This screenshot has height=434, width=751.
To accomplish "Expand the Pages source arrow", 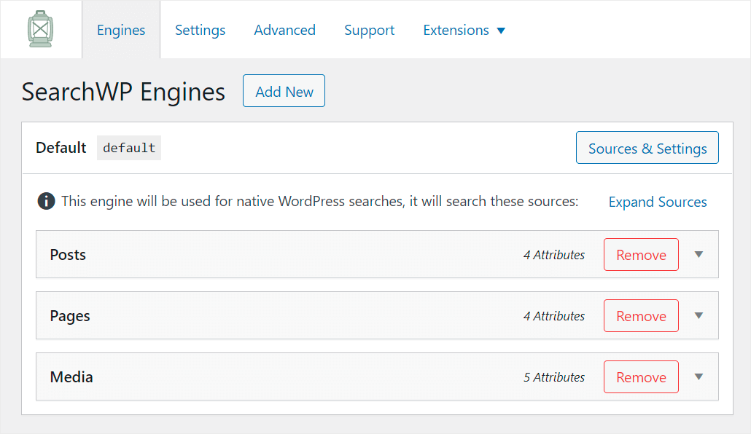I will [x=699, y=316].
